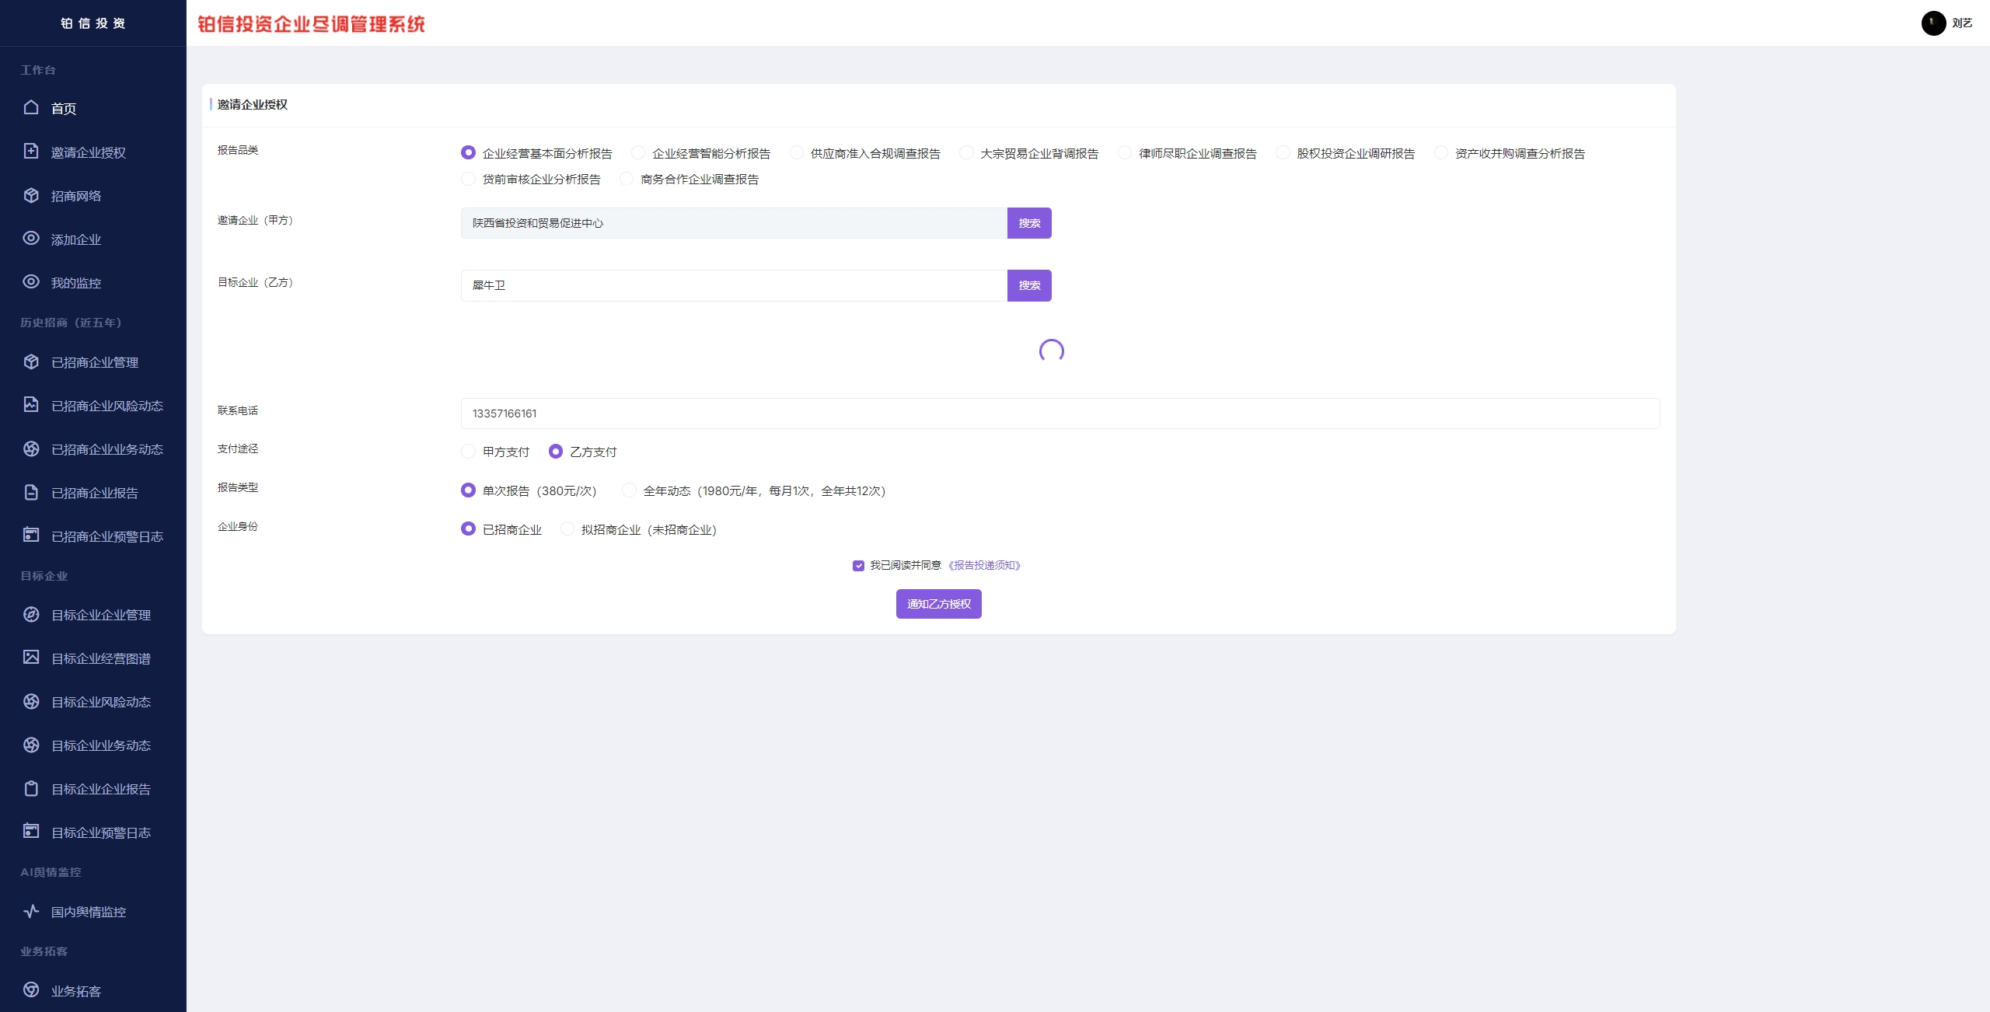This screenshot has height=1012, width=1990.
Task: Click the icon for 已招商企业风险动态
Action: tap(31, 404)
